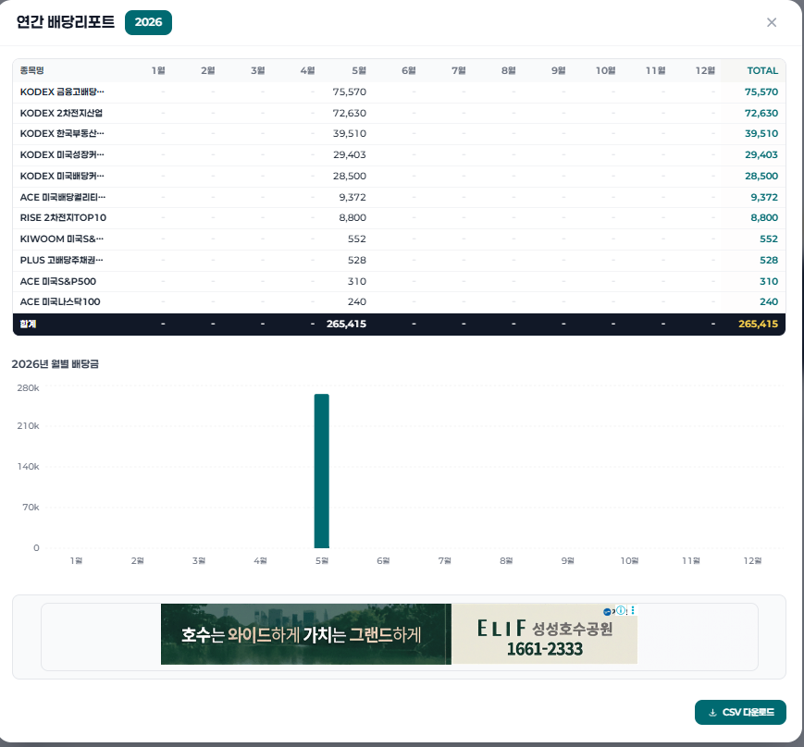Click the 2026 year badge
804x747 pixels.
[x=148, y=22]
